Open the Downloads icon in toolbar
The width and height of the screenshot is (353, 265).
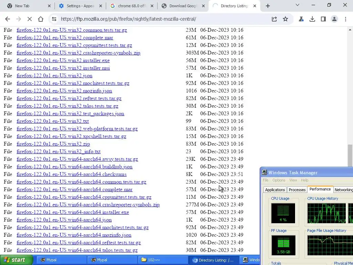click(x=312, y=19)
